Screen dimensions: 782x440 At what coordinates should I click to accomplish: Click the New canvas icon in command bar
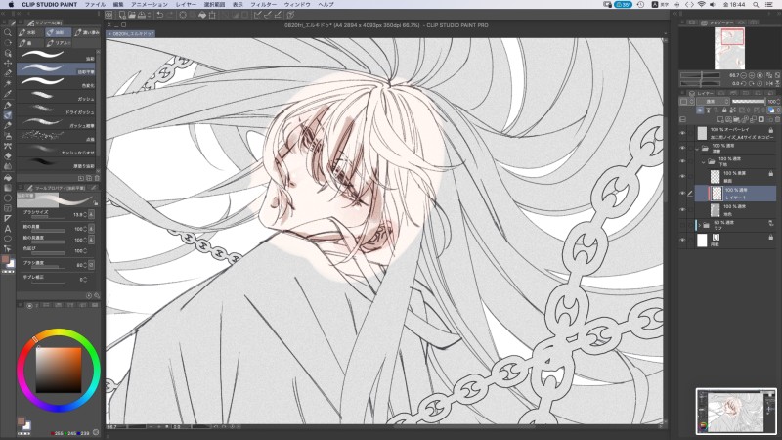tap(122, 15)
